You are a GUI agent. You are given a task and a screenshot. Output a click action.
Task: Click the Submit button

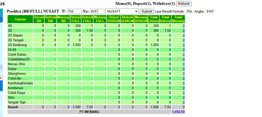click(x=147, y=12)
